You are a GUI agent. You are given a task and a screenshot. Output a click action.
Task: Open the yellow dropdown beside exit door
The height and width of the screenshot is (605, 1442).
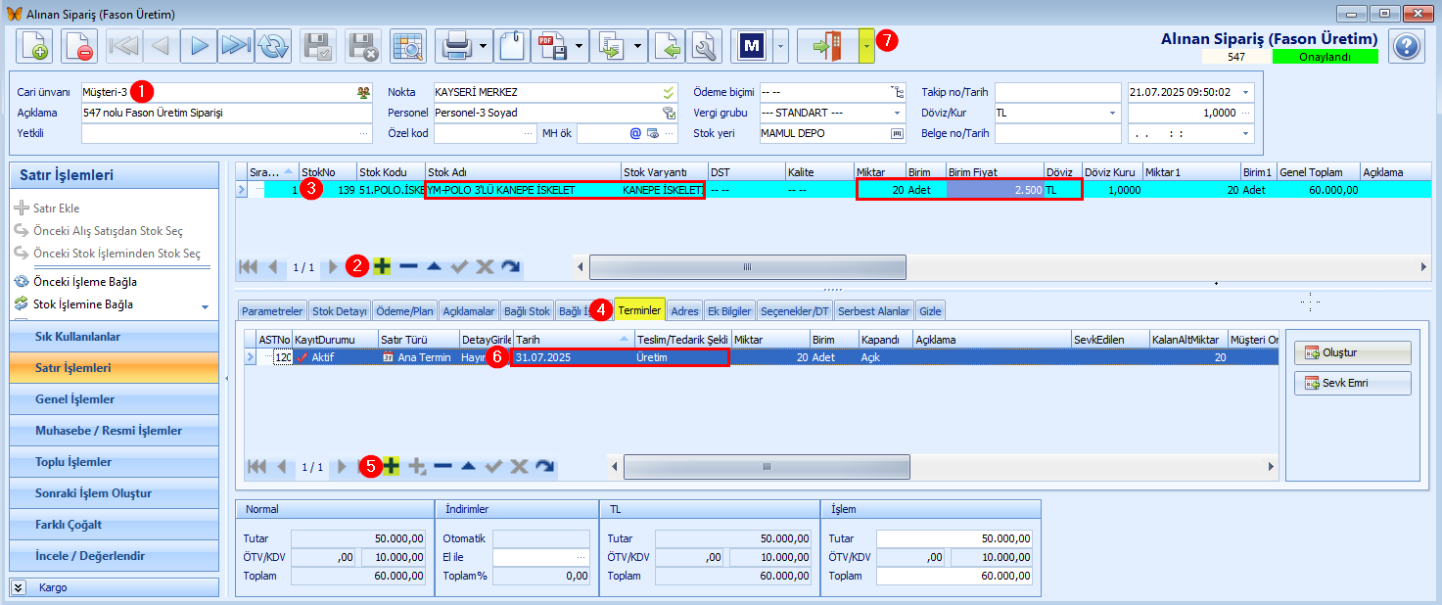tap(866, 46)
